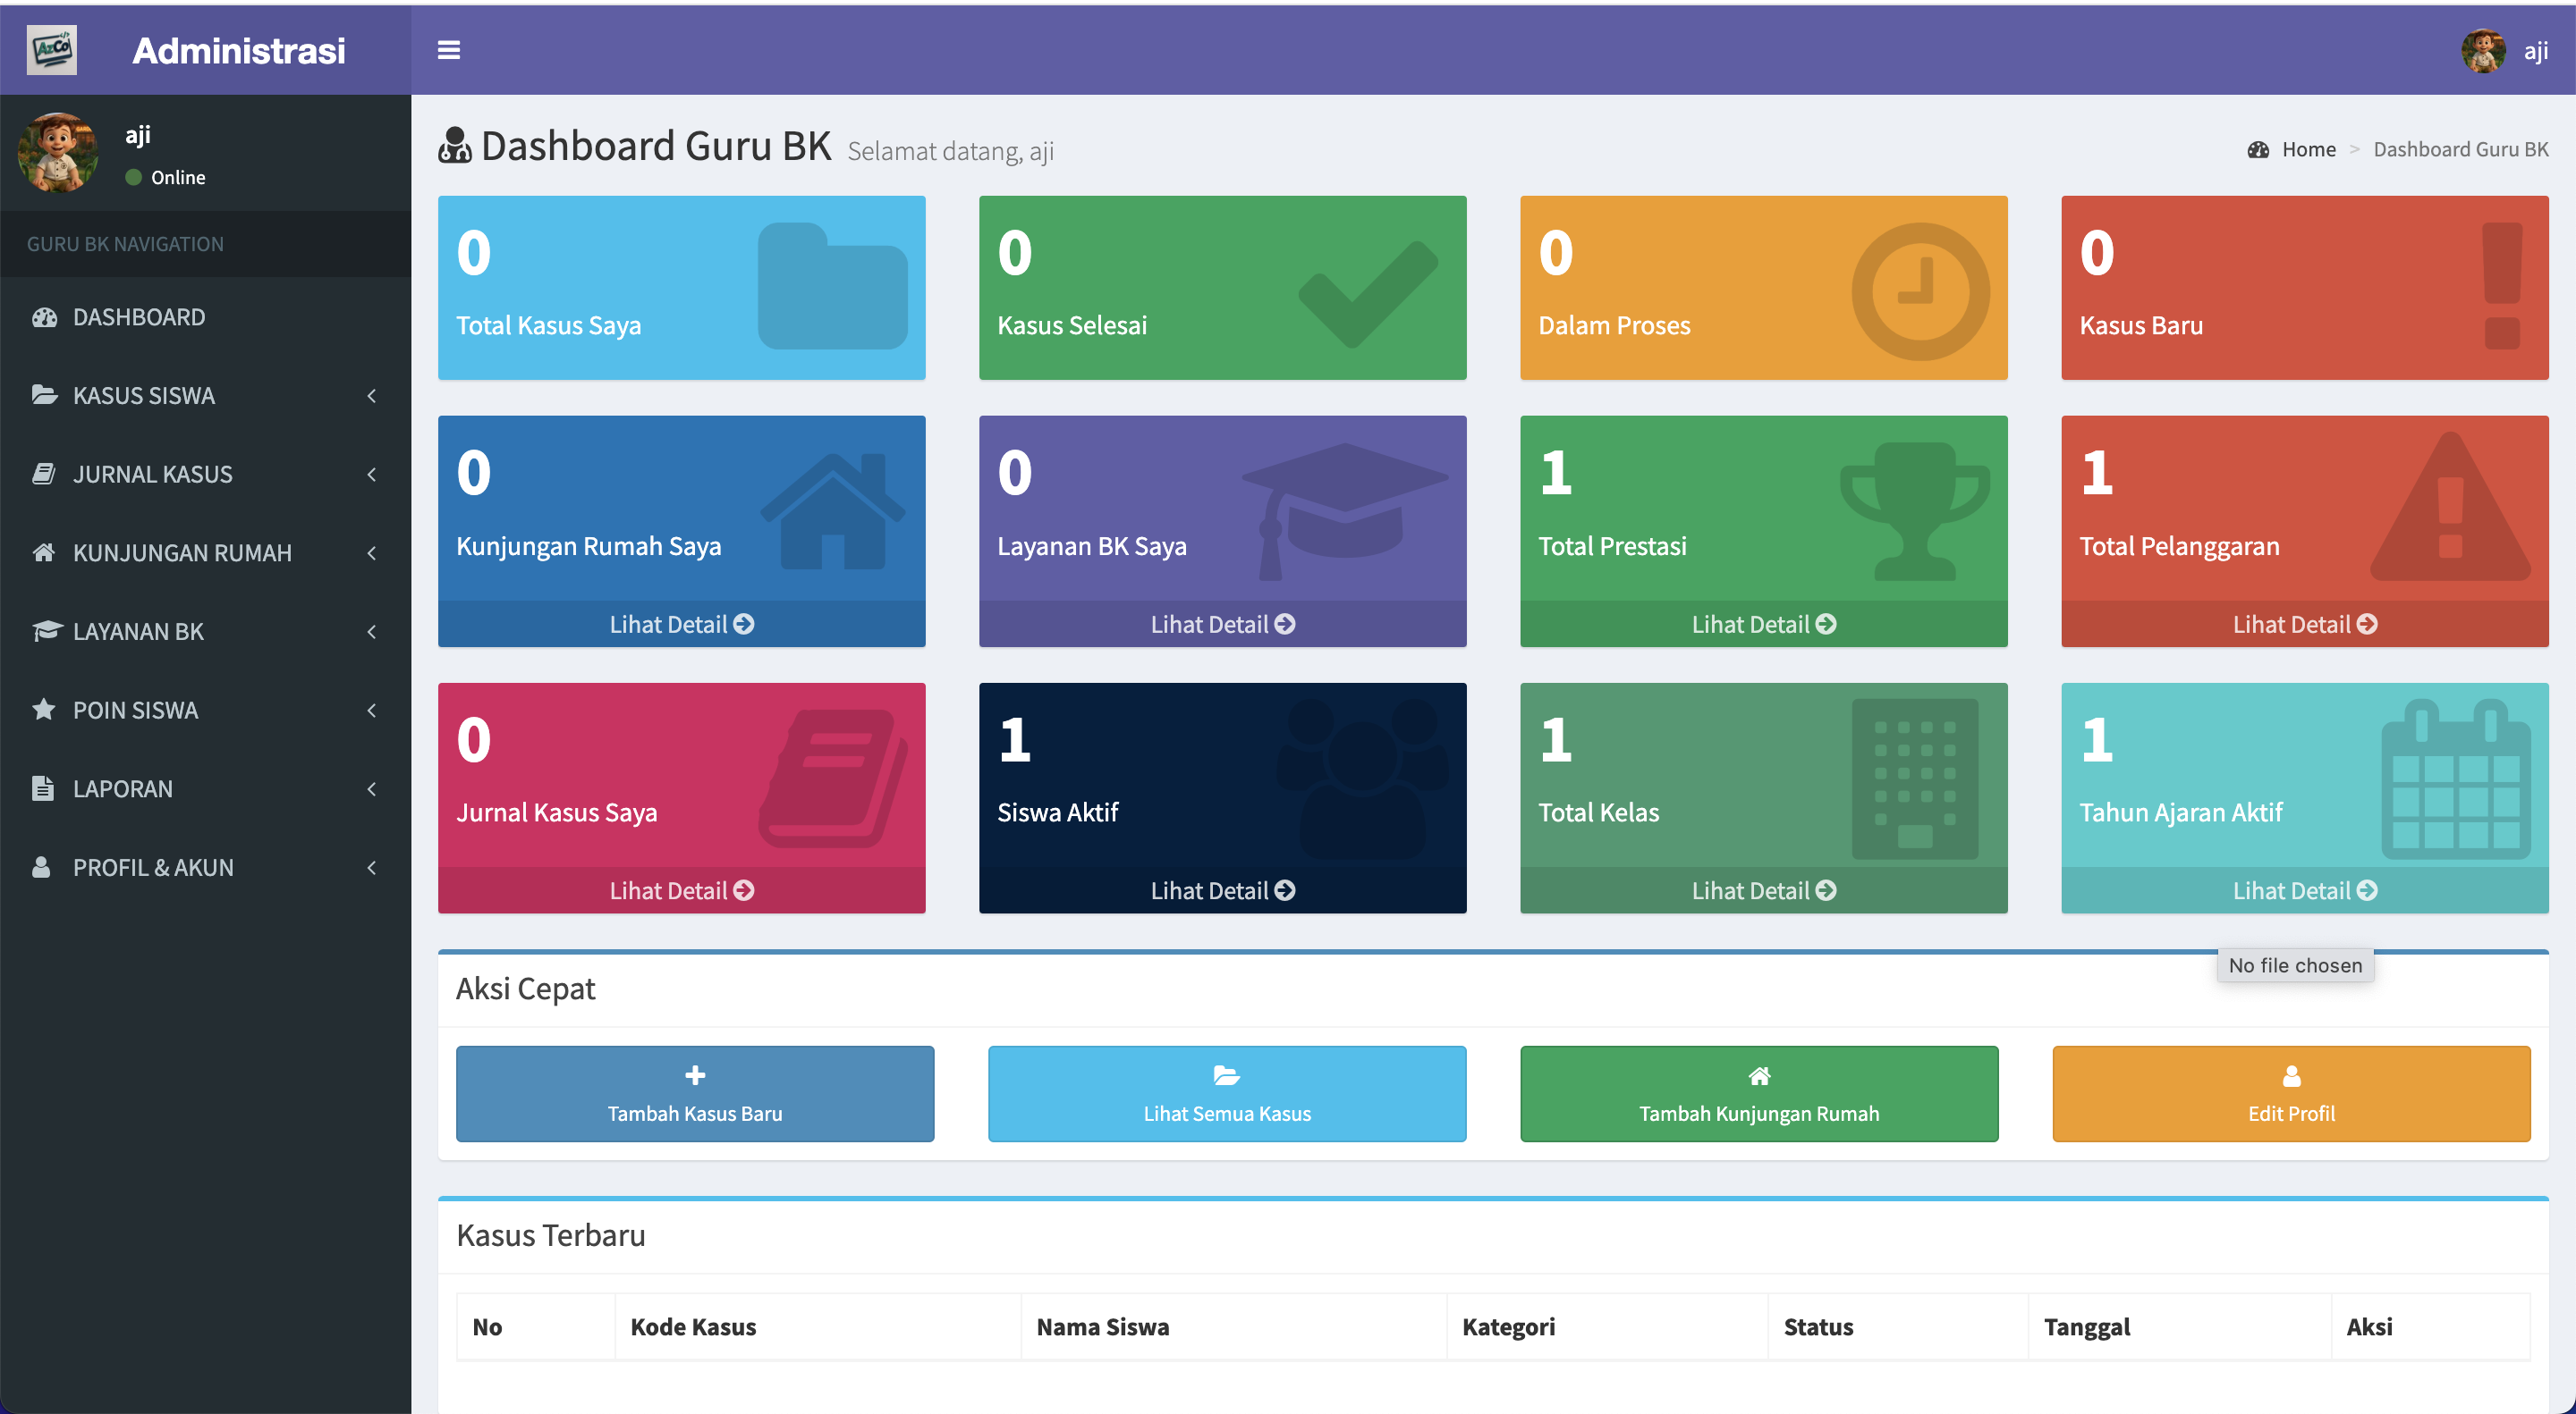Open Lihat Detail under Siswa Aktif
The width and height of the screenshot is (2576, 1414).
coord(1221,890)
